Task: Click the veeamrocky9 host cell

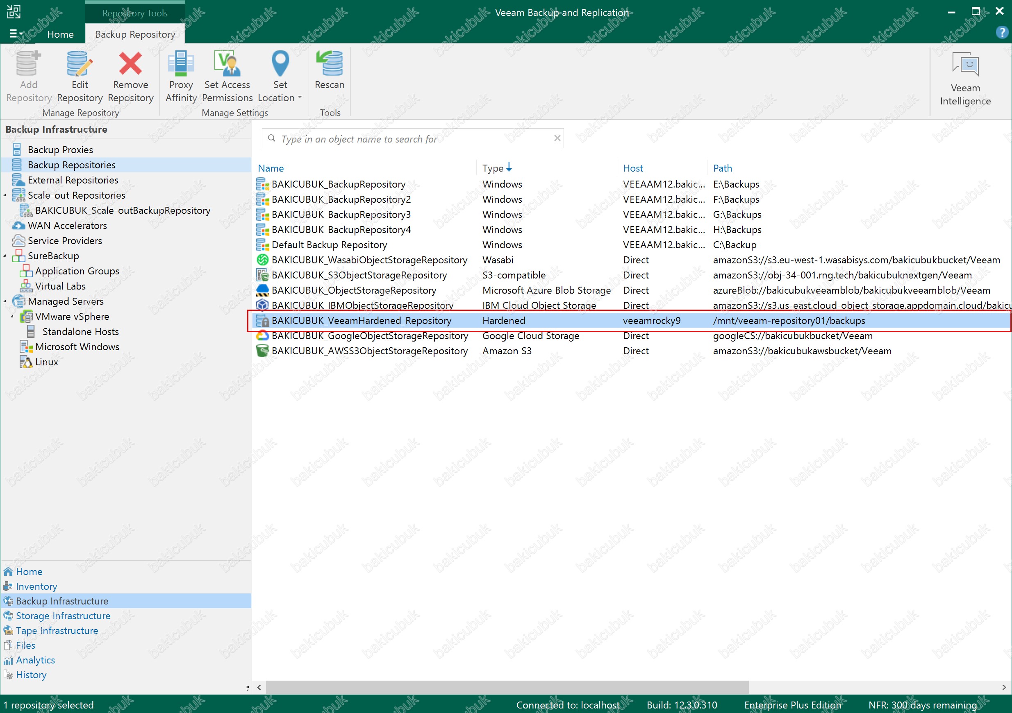Action: coord(651,321)
